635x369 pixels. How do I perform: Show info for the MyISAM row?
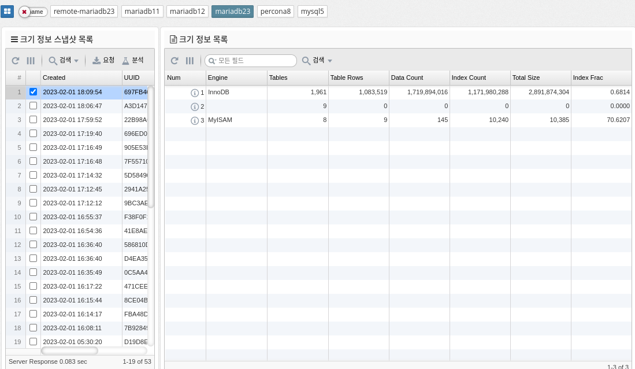coord(195,120)
